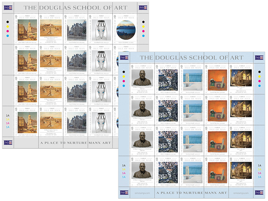Select the bottom-right stamp logo on the blue sheet
Viewport: 268px width, 201px height.
coord(259,193)
